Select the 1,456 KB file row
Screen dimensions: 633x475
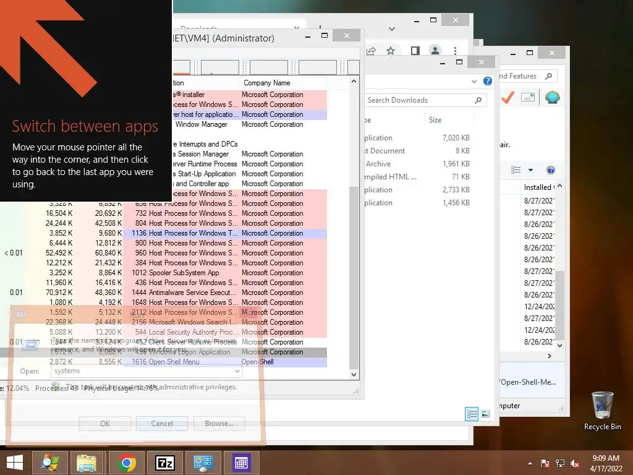click(x=417, y=203)
